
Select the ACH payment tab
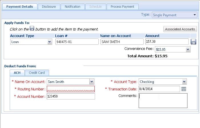coord(17,73)
